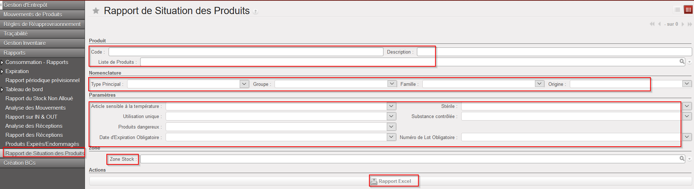
Task: Open Analyse des Mouvements report link
Action: point(36,108)
